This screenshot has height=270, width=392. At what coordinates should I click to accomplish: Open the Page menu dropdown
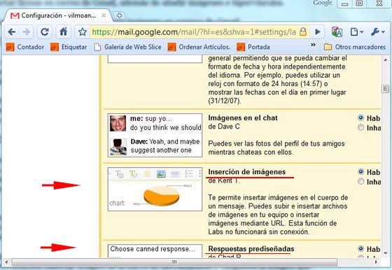click(356, 32)
